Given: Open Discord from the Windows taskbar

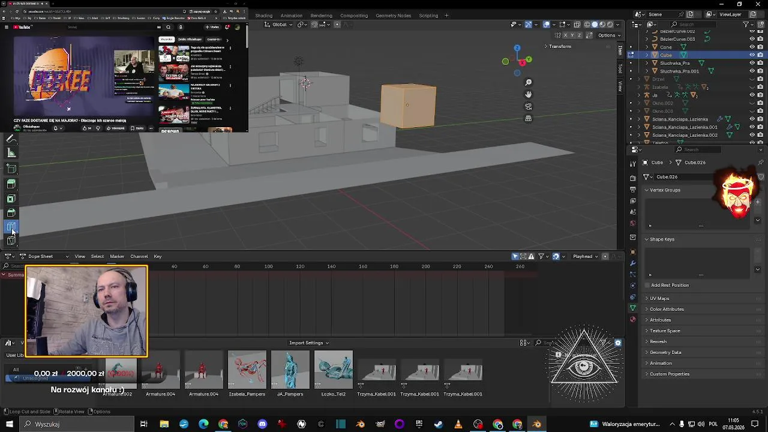Looking at the screenshot, I should [262, 424].
